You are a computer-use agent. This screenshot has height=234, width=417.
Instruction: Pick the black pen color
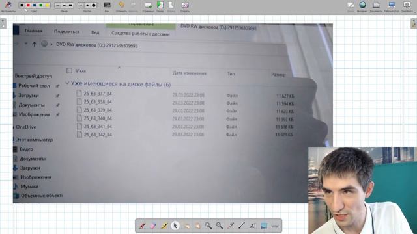pos(22,5)
